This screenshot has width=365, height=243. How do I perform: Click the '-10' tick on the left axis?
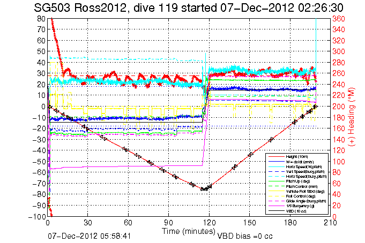(39, 117)
